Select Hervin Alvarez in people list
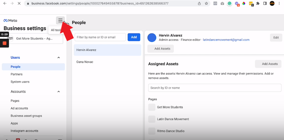 point(108,50)
